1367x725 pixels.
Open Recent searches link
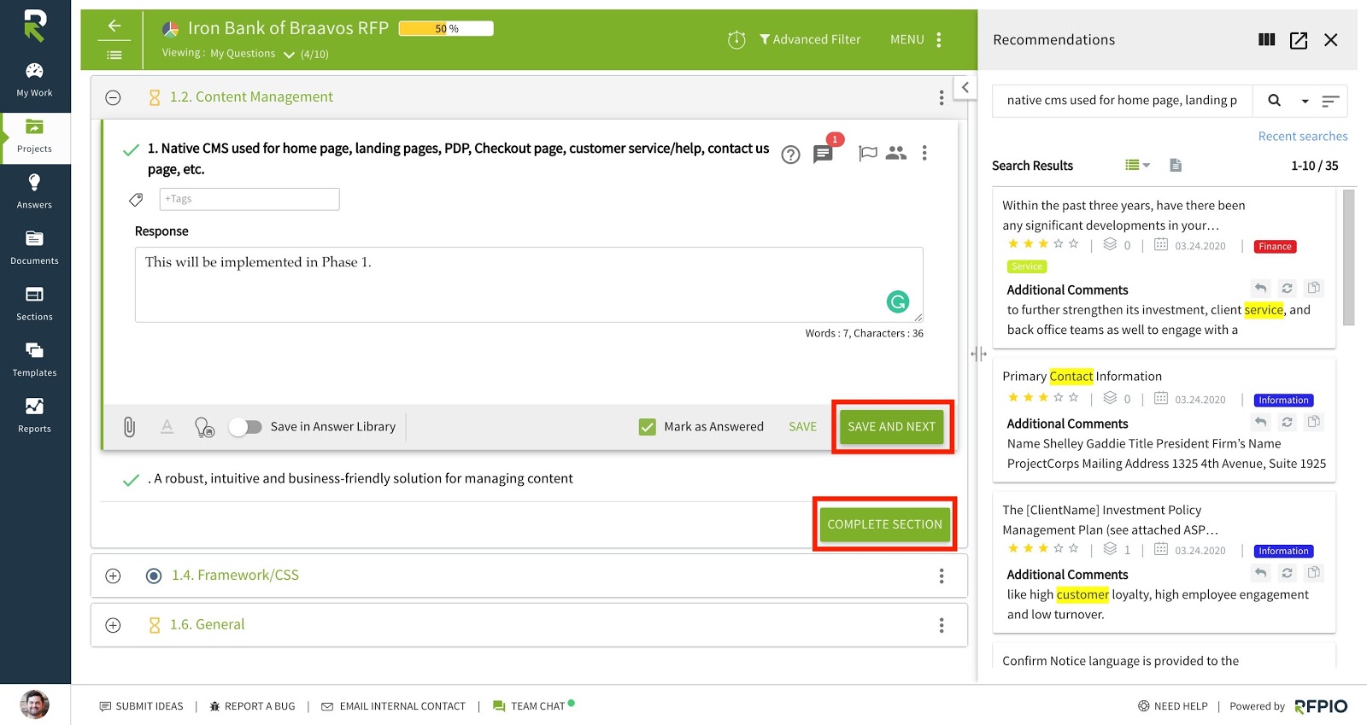click(1303, 137)
